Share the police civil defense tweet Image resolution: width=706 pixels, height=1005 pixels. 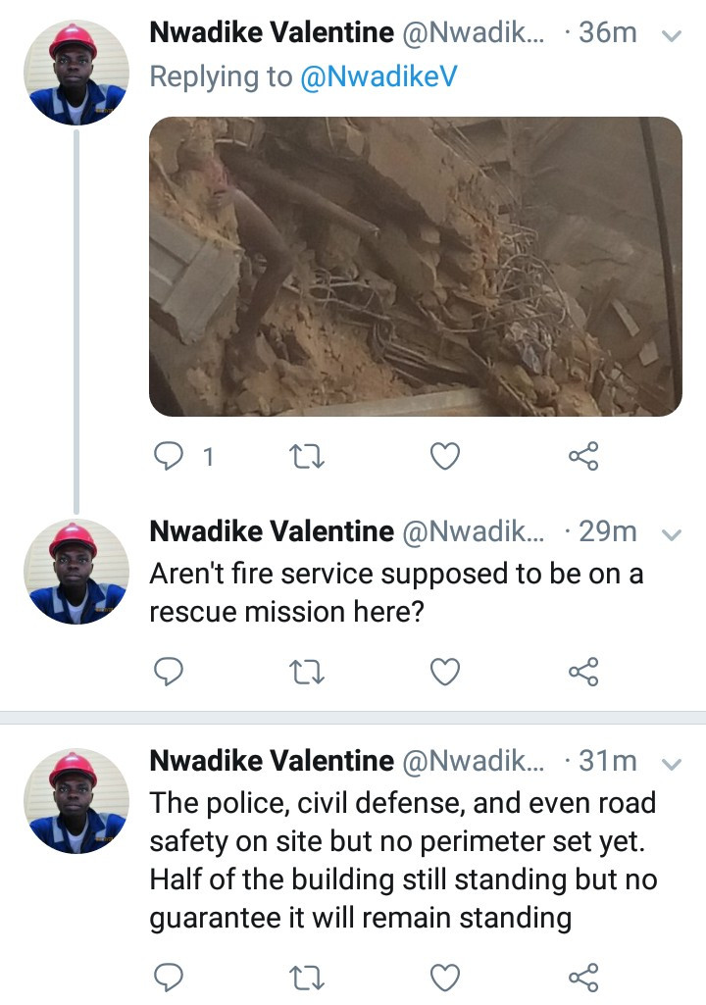point(582,977)
